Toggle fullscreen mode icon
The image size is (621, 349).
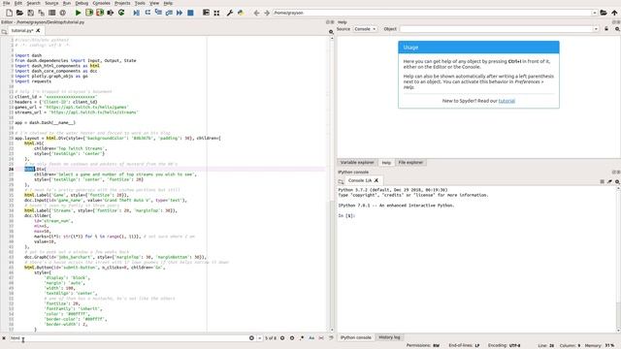(x=216, y=13)
